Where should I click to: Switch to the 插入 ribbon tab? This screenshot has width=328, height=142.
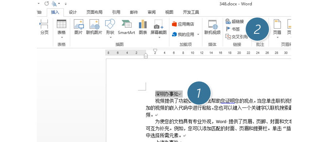coord(55,12)
